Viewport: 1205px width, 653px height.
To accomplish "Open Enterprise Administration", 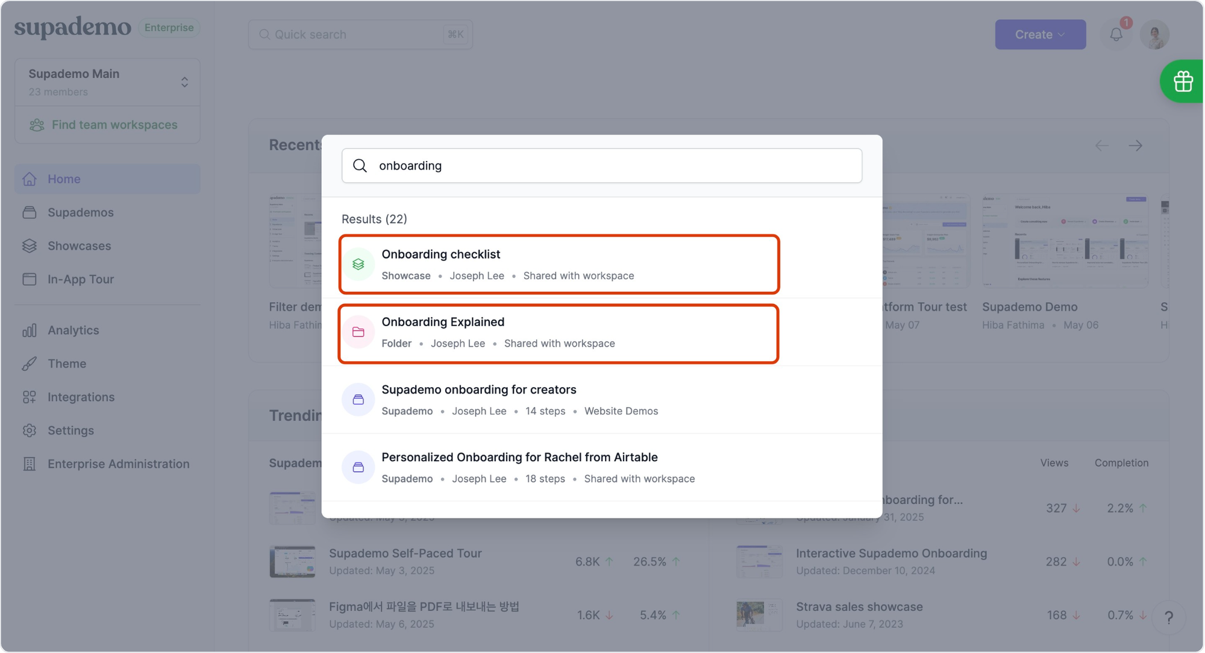I will (107, 464).
